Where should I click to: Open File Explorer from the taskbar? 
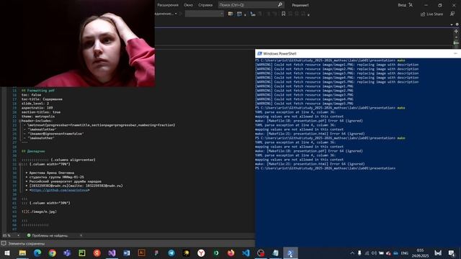22,253
